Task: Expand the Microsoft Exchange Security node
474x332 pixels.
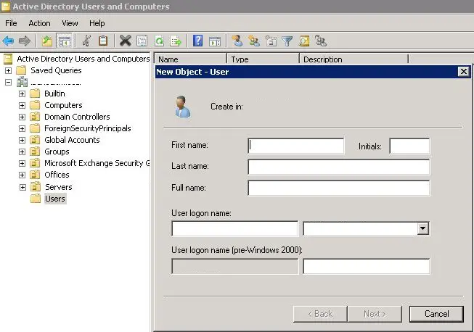Action: tap(22, 163)
